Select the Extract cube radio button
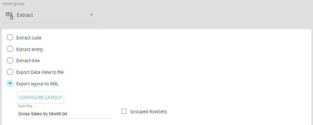This screenshot has width=313, height=125. tap(10, 37)
